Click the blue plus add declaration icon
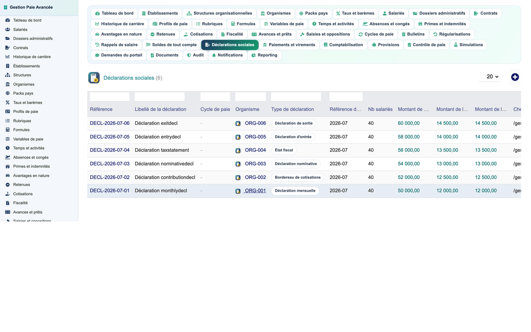Screen dimensions: 531x332 515,77
